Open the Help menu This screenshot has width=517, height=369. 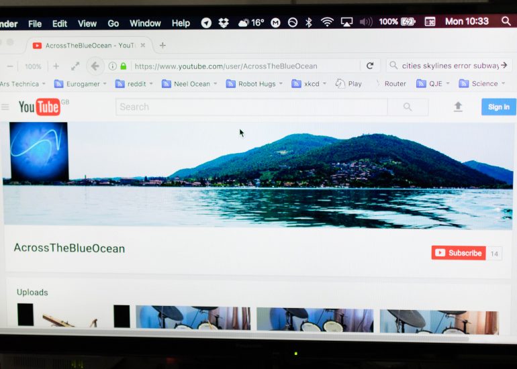[x=181, y=23]
